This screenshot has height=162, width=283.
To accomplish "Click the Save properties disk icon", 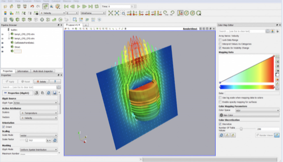I will click(x=54, y=93).
